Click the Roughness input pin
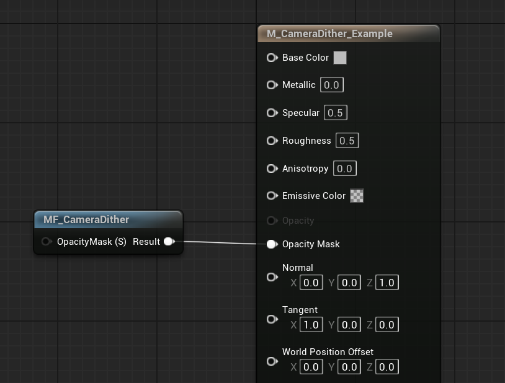505x383 pixels. (271, 141)
